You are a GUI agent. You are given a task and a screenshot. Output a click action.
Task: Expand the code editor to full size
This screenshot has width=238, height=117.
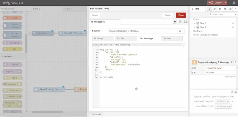point(183,45)
